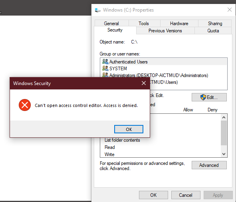Viewport: 236px width, 202px height.
Task: Click the scroll-down arrow in the permissions list
Action: pos(224,154)
